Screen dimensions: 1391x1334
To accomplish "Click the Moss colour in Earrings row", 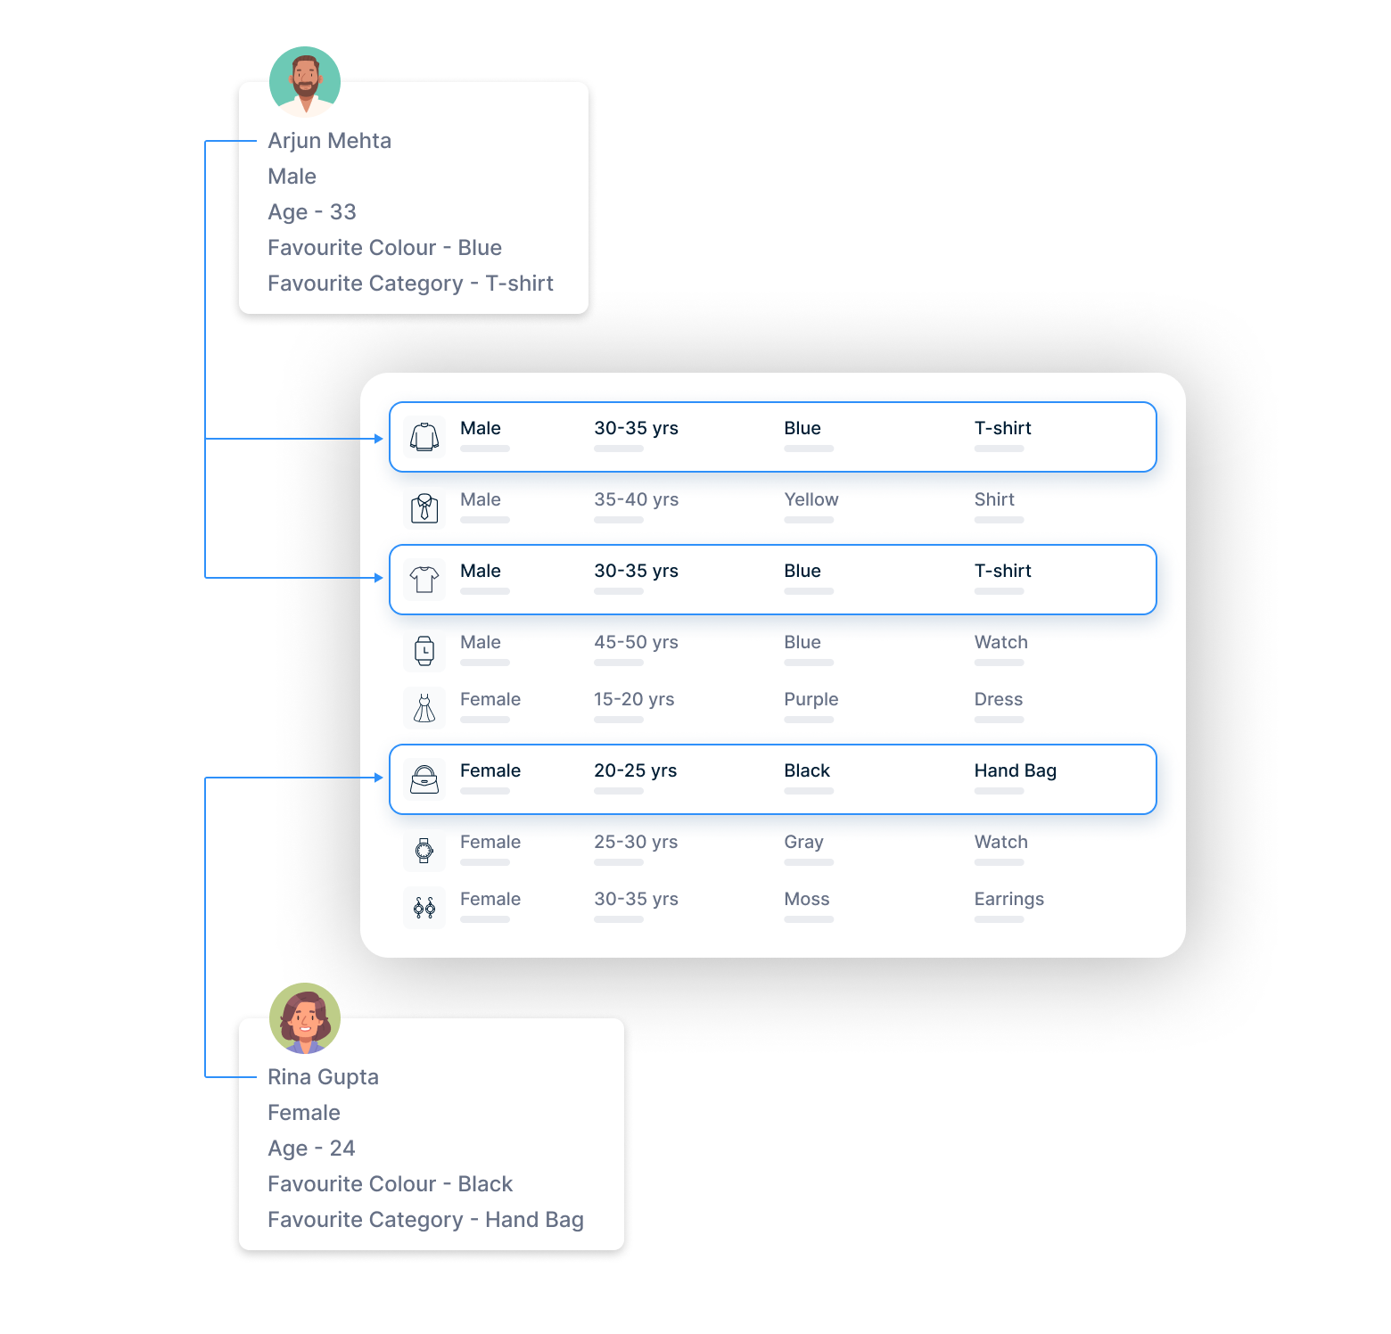I will tap(806, 899).
